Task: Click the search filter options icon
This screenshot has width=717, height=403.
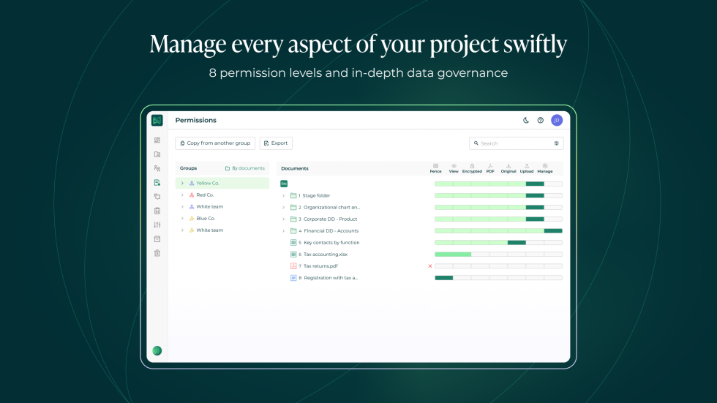Action: click(557, 143)
